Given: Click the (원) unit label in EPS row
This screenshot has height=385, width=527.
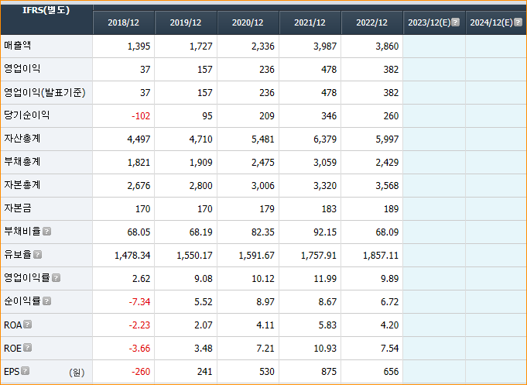Looking at the screenshot, I should (x=77, y=372).
